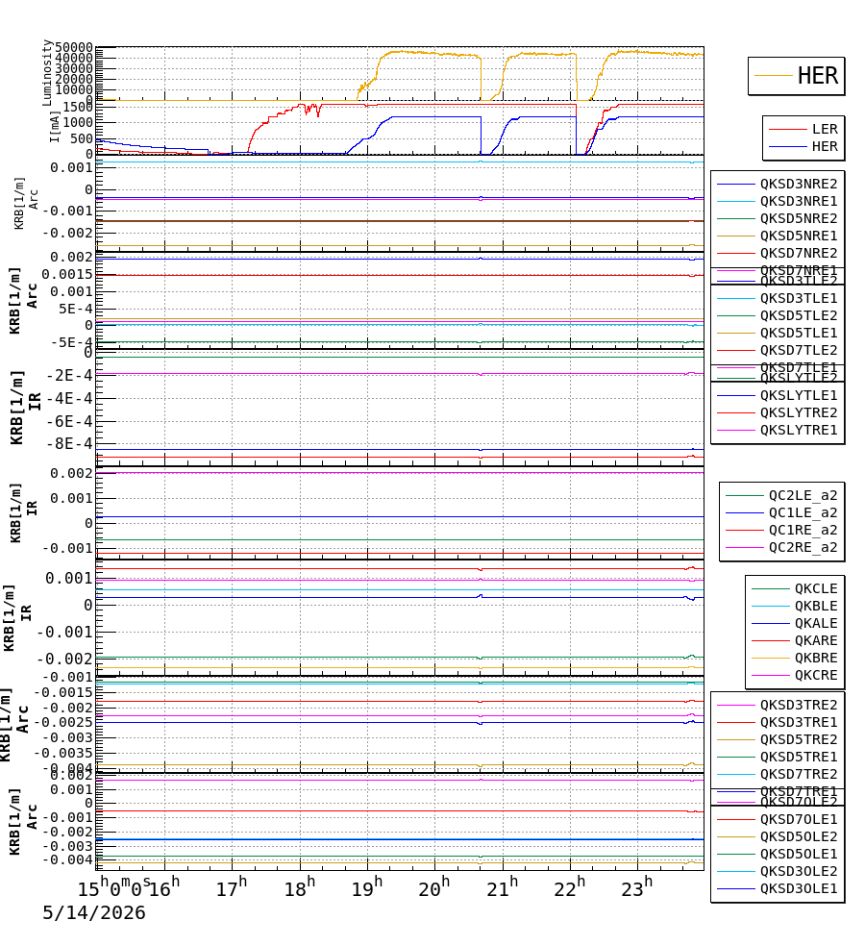Select the QKSD5TLE2 legend entry
The image size is (865, 946).
click(x=799, y=315)
